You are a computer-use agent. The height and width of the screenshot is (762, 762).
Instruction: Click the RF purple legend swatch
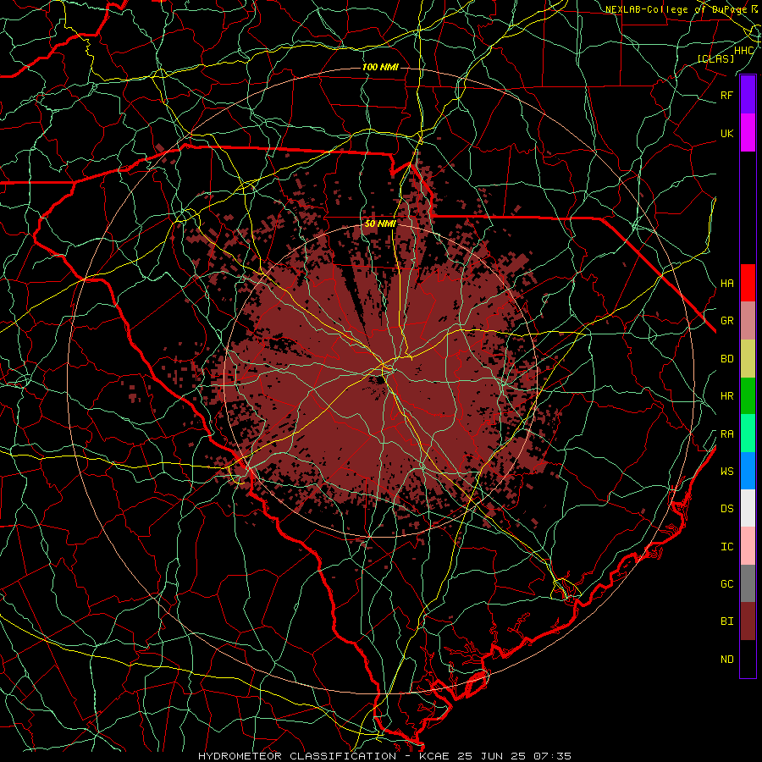click(x=748, y=95)
